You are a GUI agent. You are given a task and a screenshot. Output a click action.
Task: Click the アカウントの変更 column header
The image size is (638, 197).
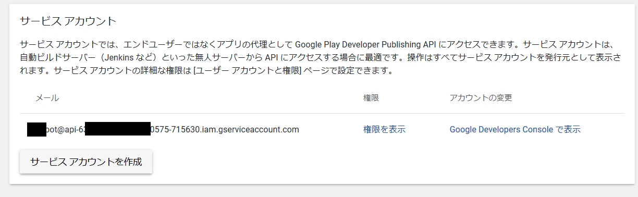pos(481,98)
